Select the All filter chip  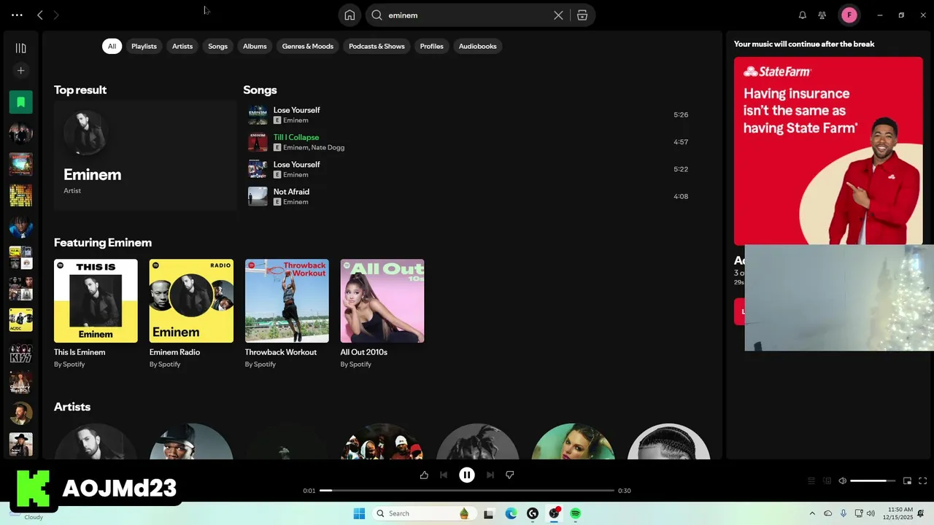point(112,46)
